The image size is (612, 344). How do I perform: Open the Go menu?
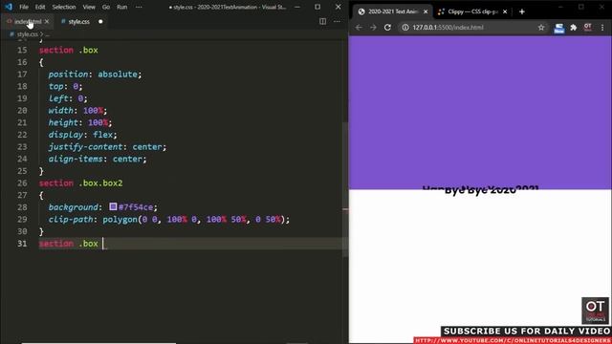[106, 7]
